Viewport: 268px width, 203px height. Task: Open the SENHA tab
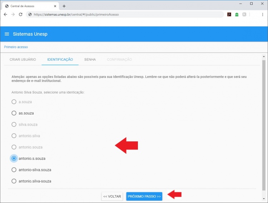tap(90, 60)
